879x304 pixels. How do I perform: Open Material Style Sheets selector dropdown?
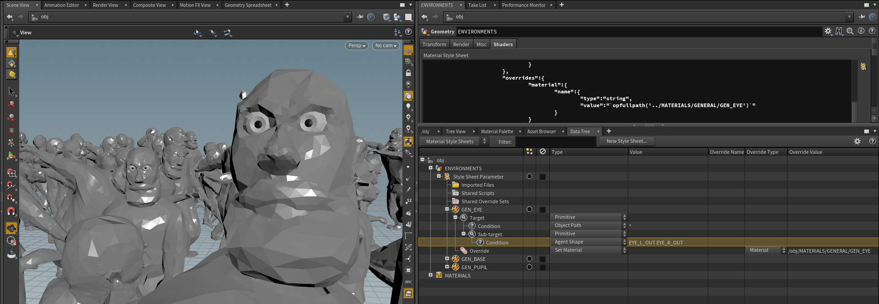point(454,141)
